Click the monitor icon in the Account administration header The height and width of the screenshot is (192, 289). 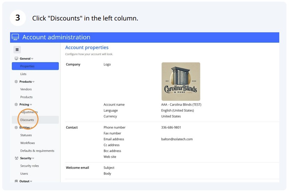15,37
